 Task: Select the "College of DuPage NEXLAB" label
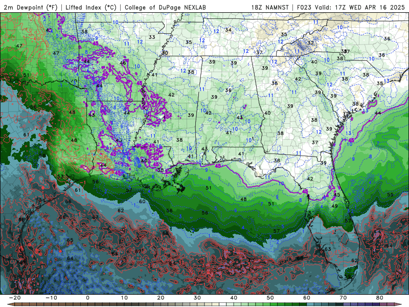165,8
